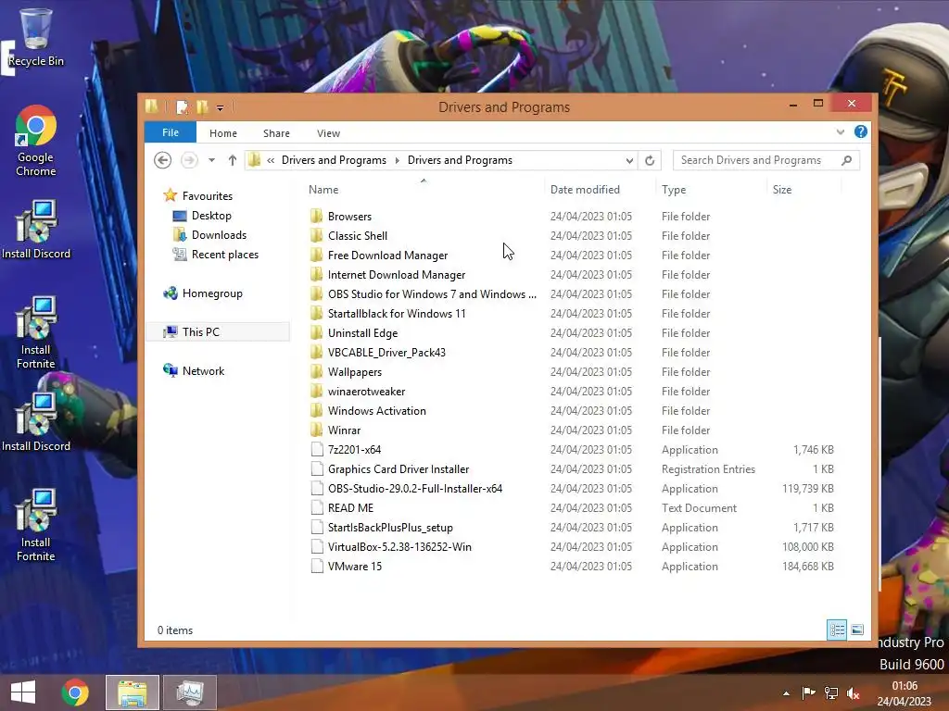Select the VMware 15 file icon
The width and height of the screenshot is (949, 711).
[317, 566]
